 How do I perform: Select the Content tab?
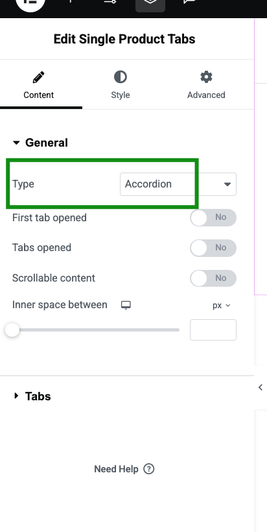click(39, 86)
